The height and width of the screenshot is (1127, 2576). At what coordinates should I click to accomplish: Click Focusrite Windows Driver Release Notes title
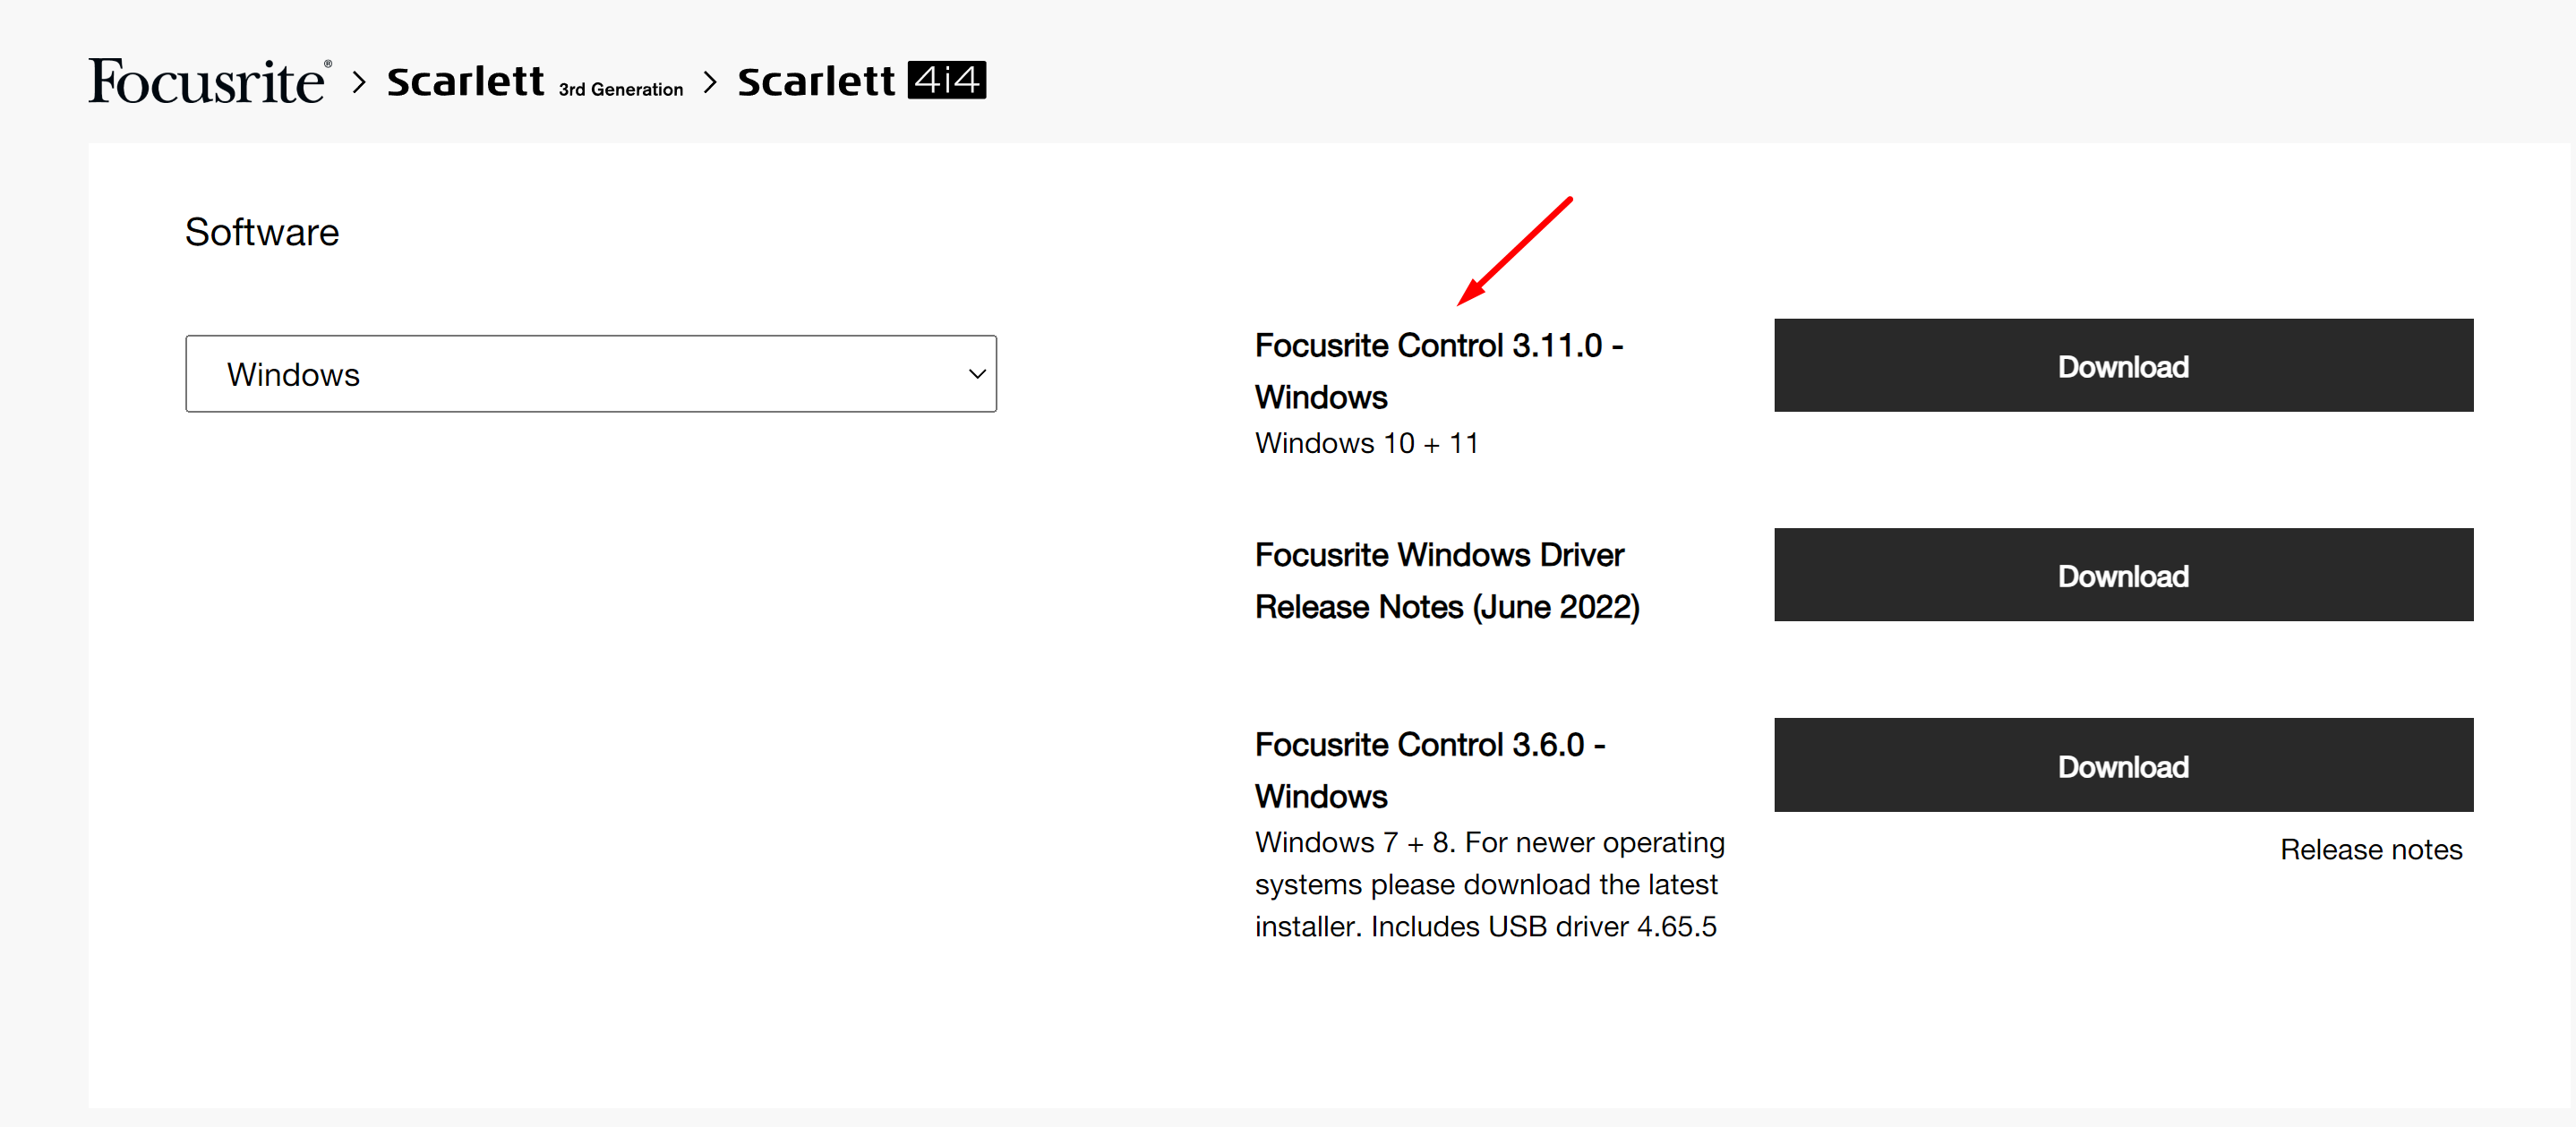[1446, 581]
